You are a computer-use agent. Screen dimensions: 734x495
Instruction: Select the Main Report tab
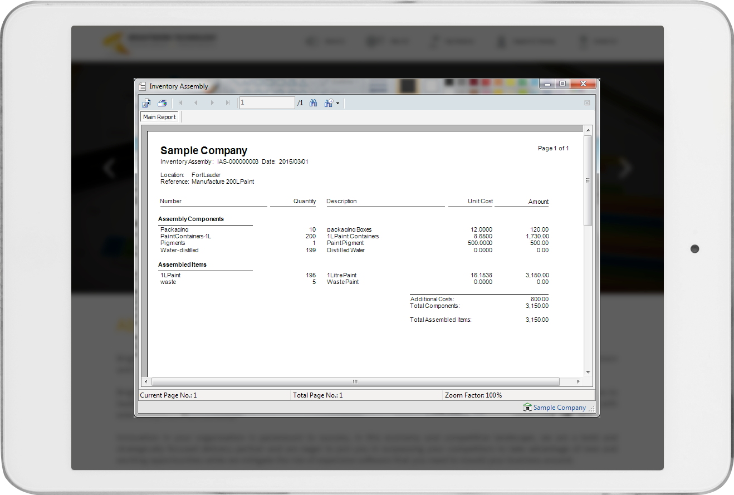[x=159, y=117]
